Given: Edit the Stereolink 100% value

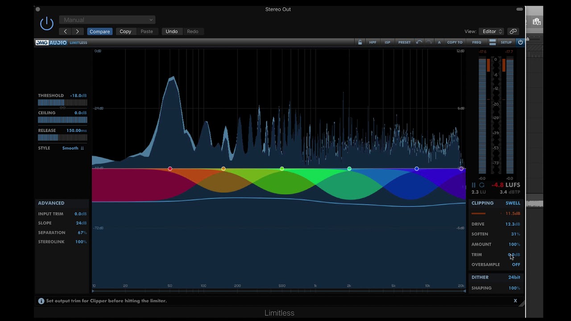Looking at the screenshot, I should 81,242.
